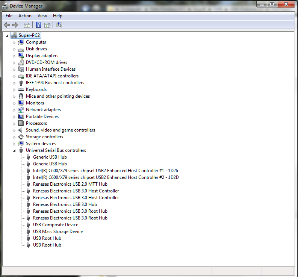
Task: Click the Back arrow toolbar button
Action: (x=6, y=25)
